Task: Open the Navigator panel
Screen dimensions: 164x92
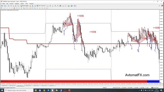Action: point(13,6)
